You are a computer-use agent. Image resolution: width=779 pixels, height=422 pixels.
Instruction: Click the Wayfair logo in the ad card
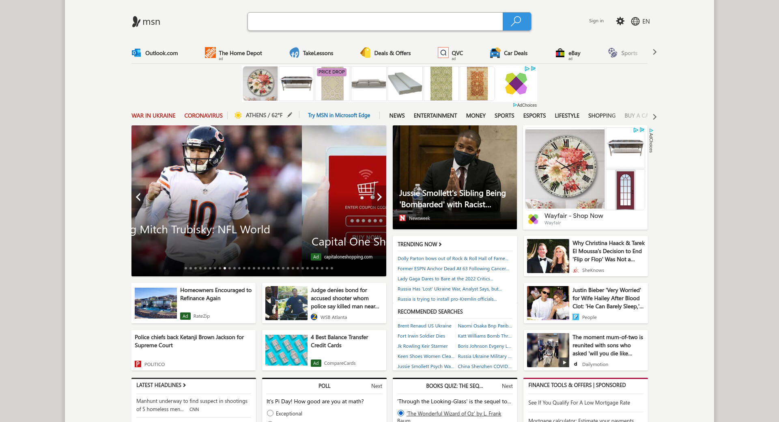coord(533,219)
